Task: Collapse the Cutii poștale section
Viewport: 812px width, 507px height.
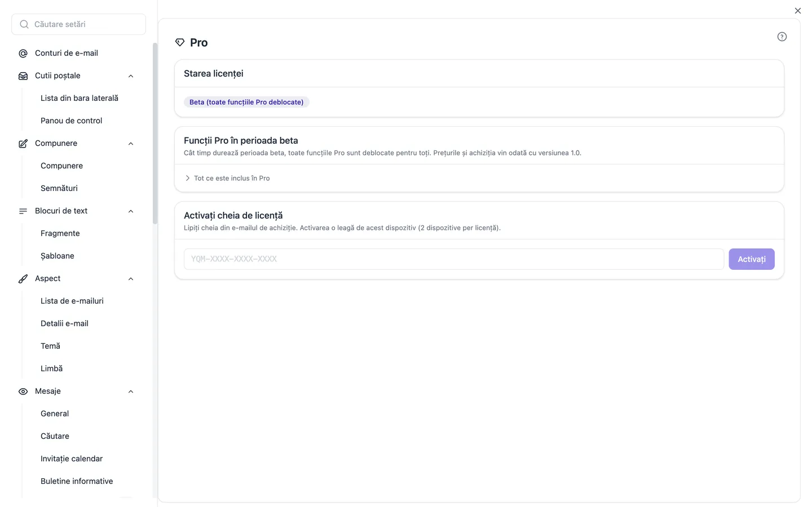Action: tap(131, 76)
